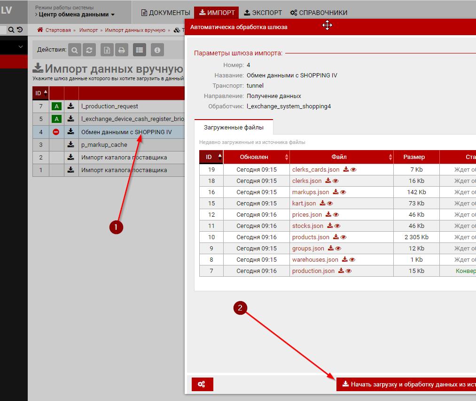Click the print icon in Действия toolbar
Screen dimensions: 476x401
pos(122,50)
